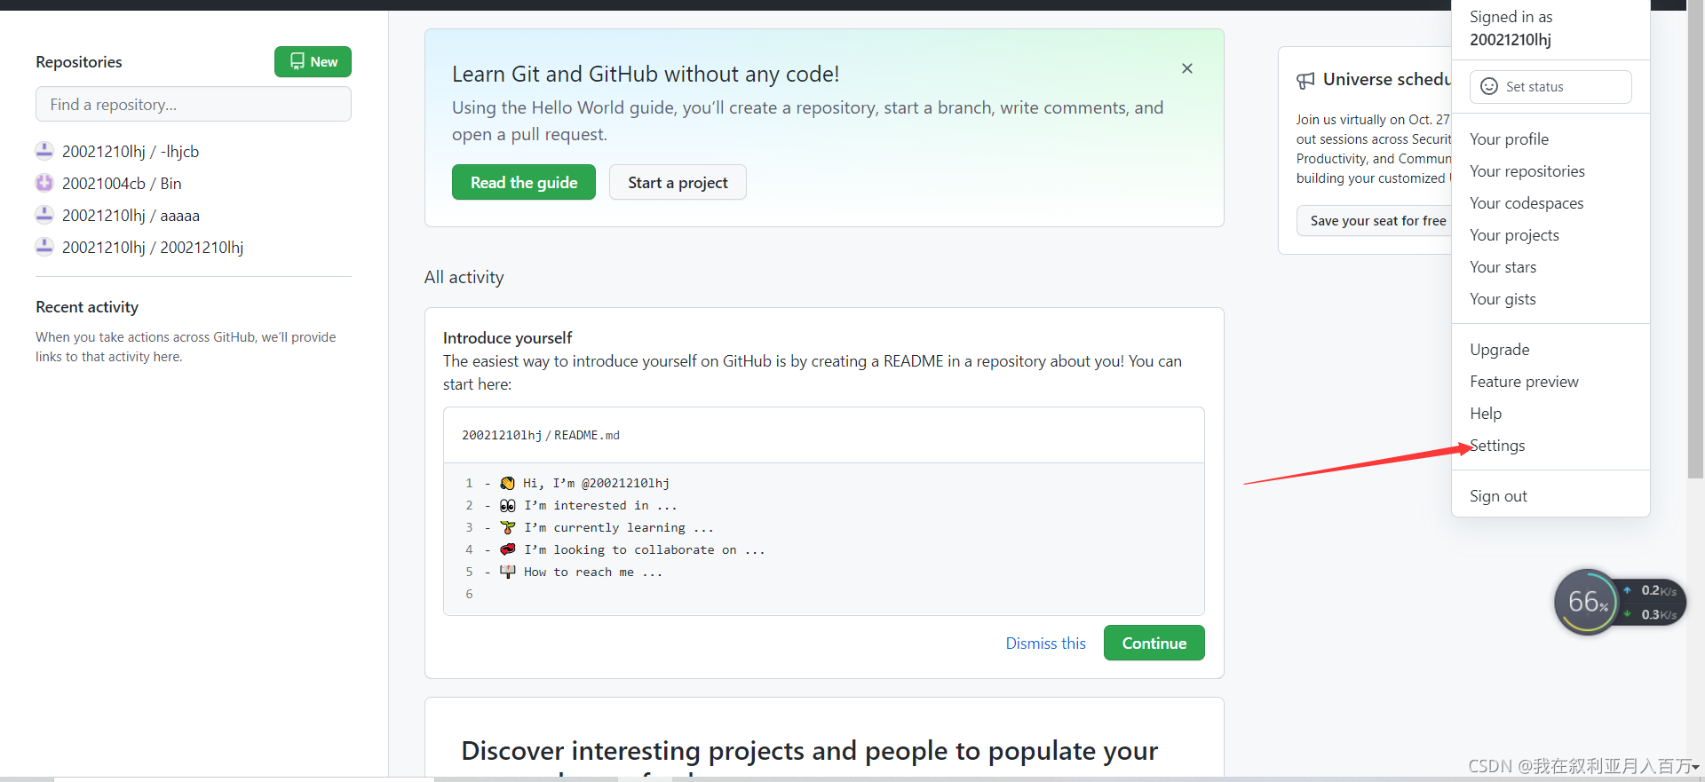Dismiss the Learn Git banner with X
The width and height of the screenshot is (1705, 782).
pyautogui.click(x=1187, y=68)
